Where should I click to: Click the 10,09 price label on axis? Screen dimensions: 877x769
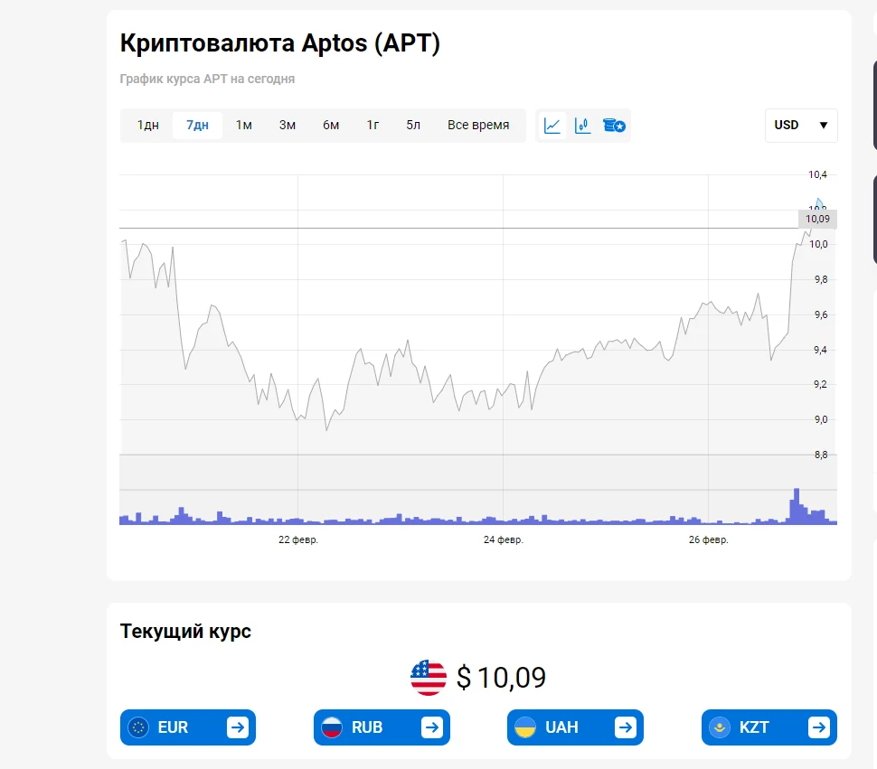point(817,219)
